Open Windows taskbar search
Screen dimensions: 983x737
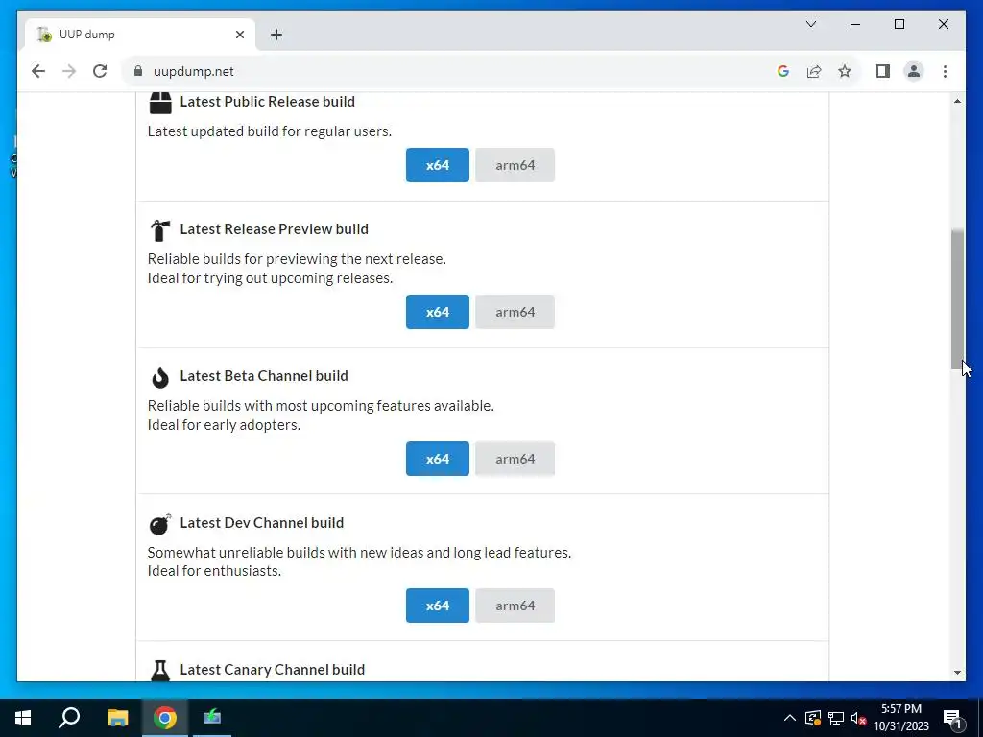point(69,718)
